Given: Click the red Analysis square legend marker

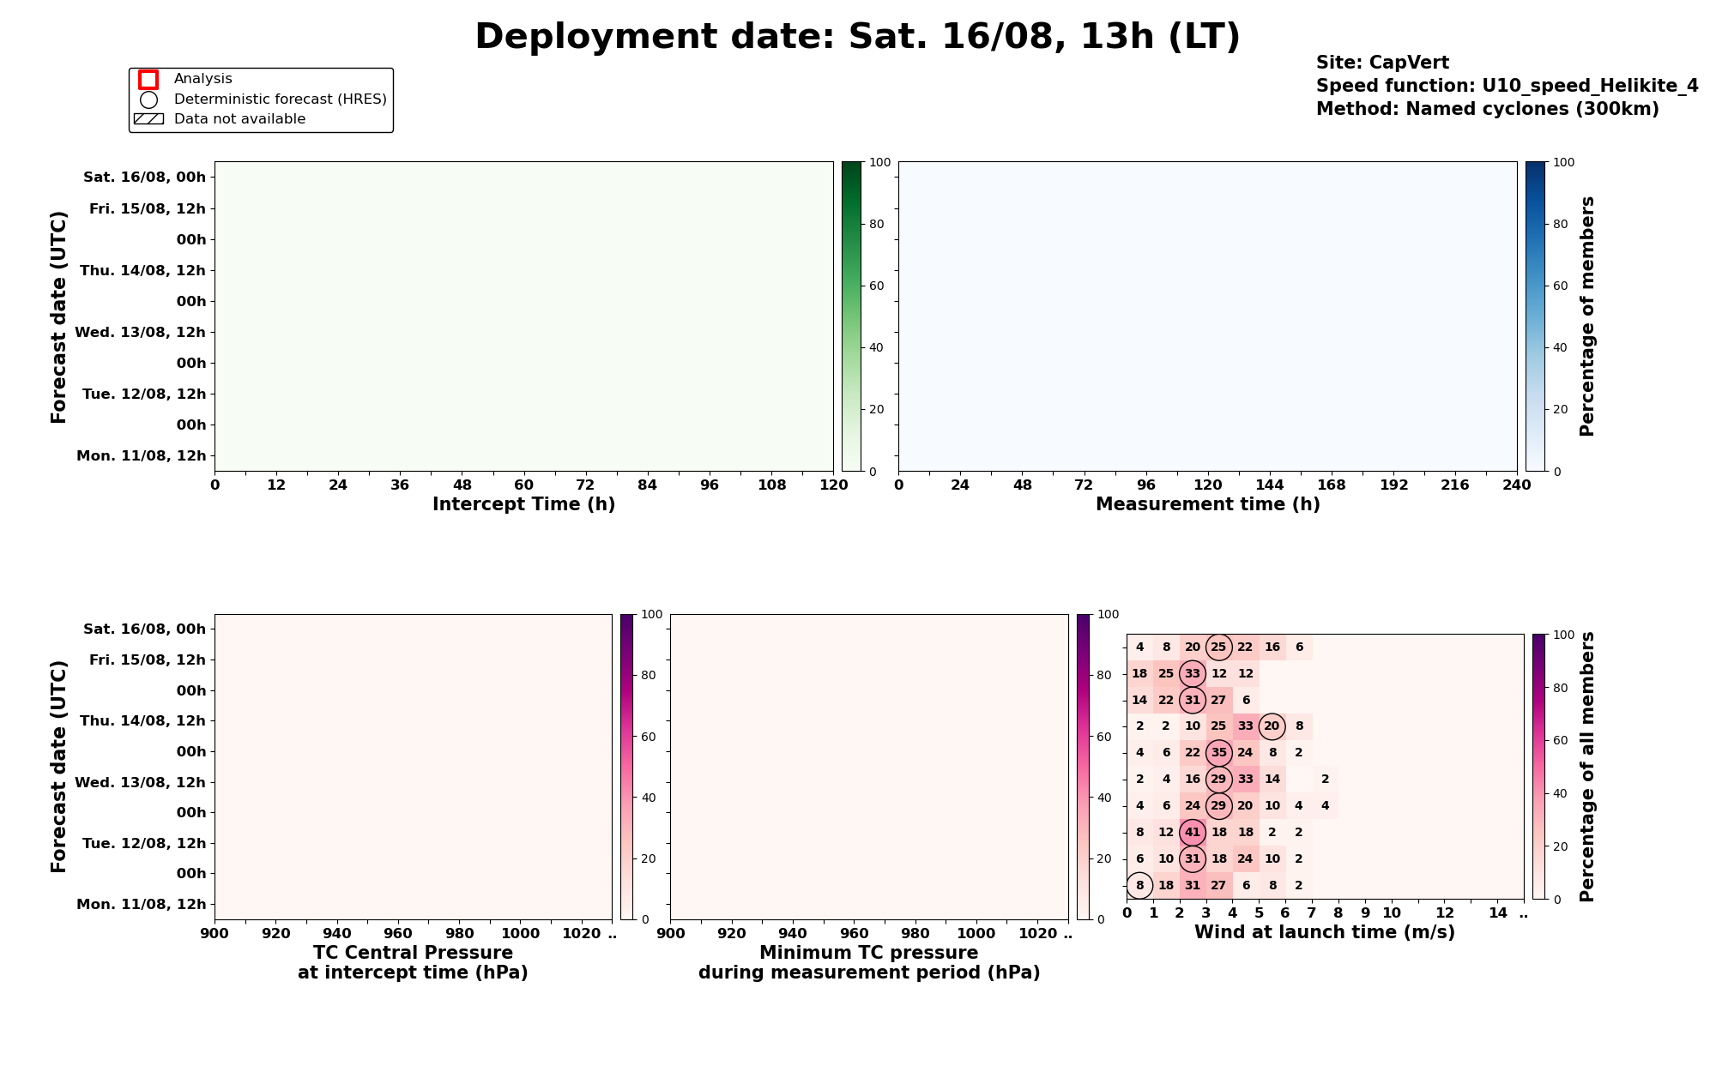Looking at the screenshot, I should (x=148, y=79).
